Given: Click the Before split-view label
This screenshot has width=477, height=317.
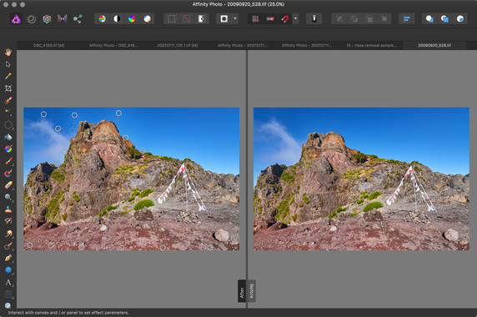Looking at the screenshot, I should pos(251,291).
